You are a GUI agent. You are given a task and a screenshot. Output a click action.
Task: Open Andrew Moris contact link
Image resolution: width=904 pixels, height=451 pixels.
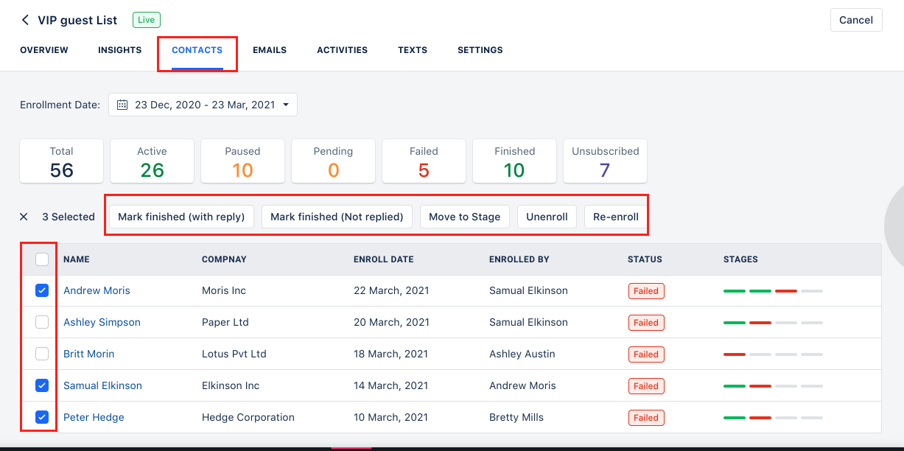click(97, 290)
